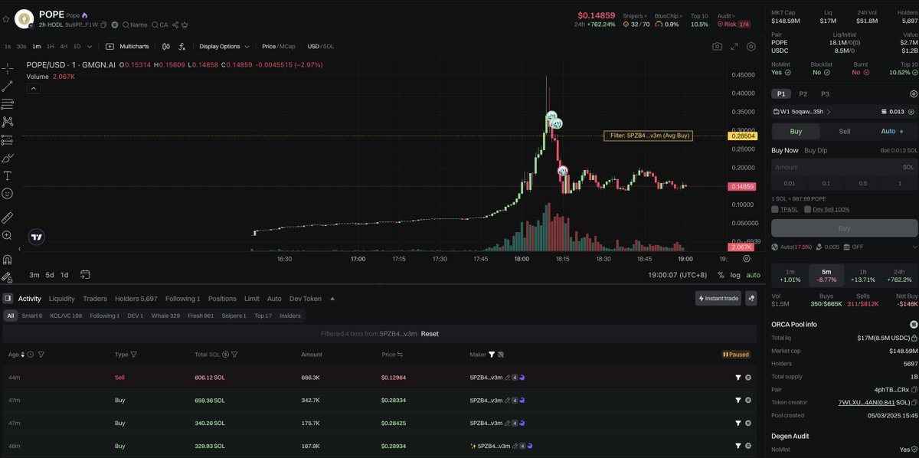Click the Age column filter funnel
This screenshot has width=919, height=458.
coord(41,355)
